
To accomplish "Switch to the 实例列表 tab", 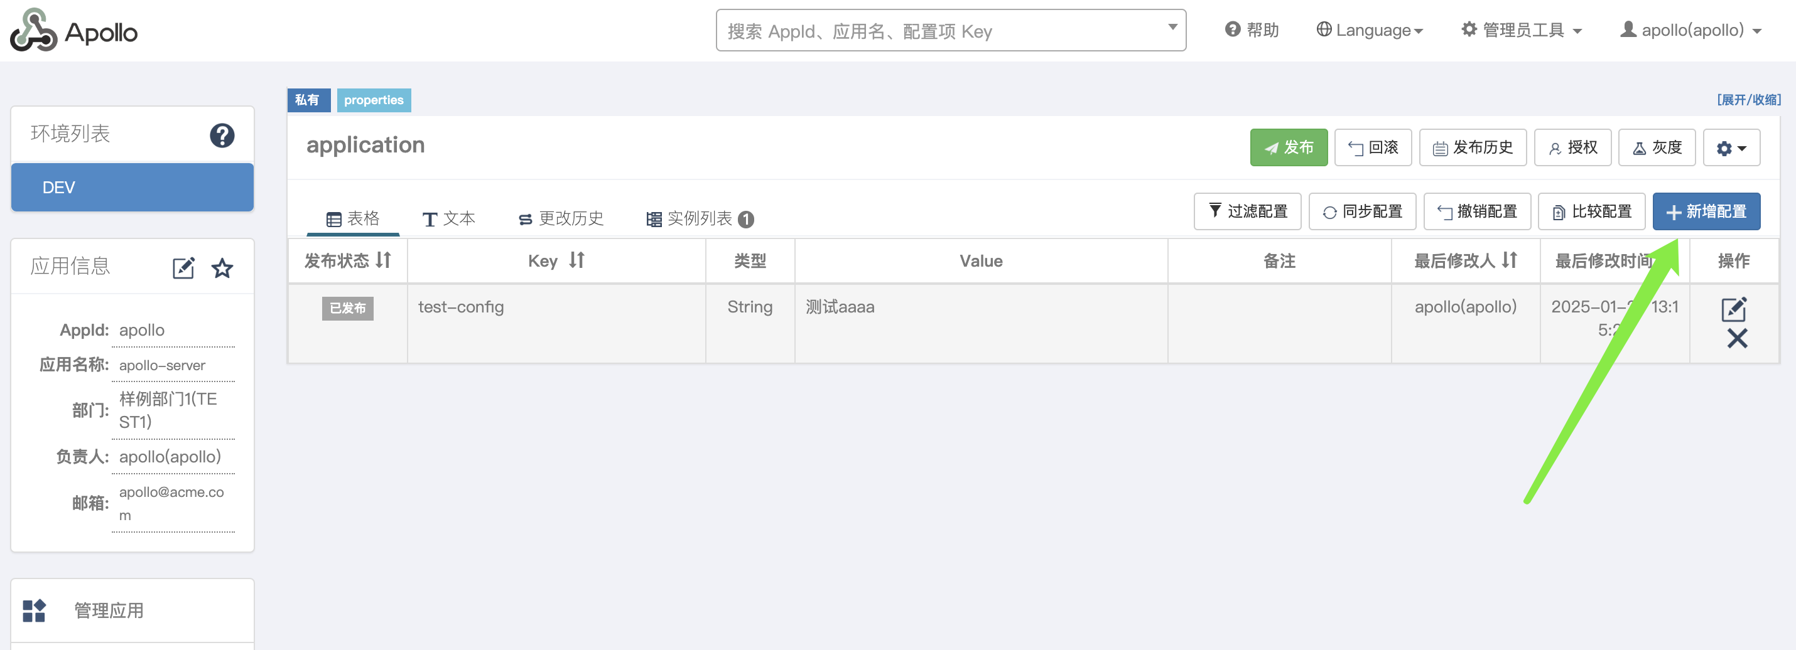I will [x=700, y=219].
